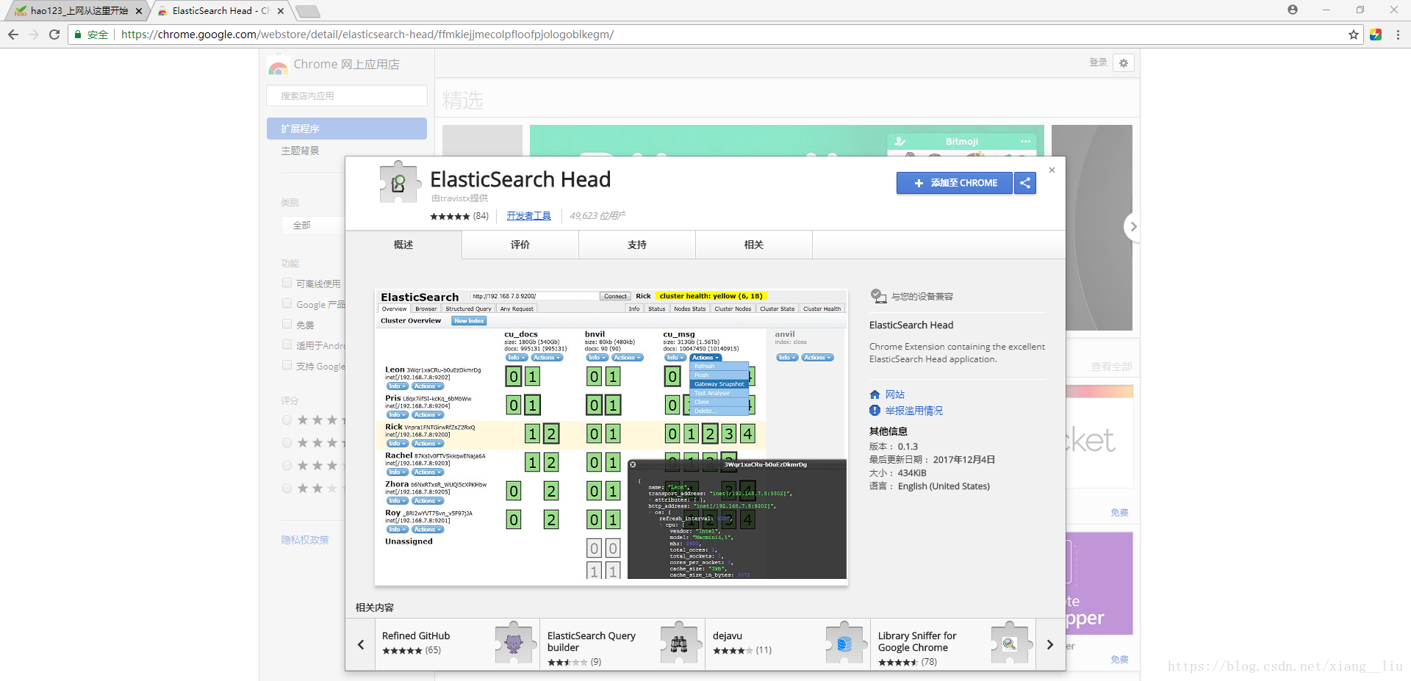The image size is (1411, 681).
Task: Click the share icon button
Action: pos(1025,183)
